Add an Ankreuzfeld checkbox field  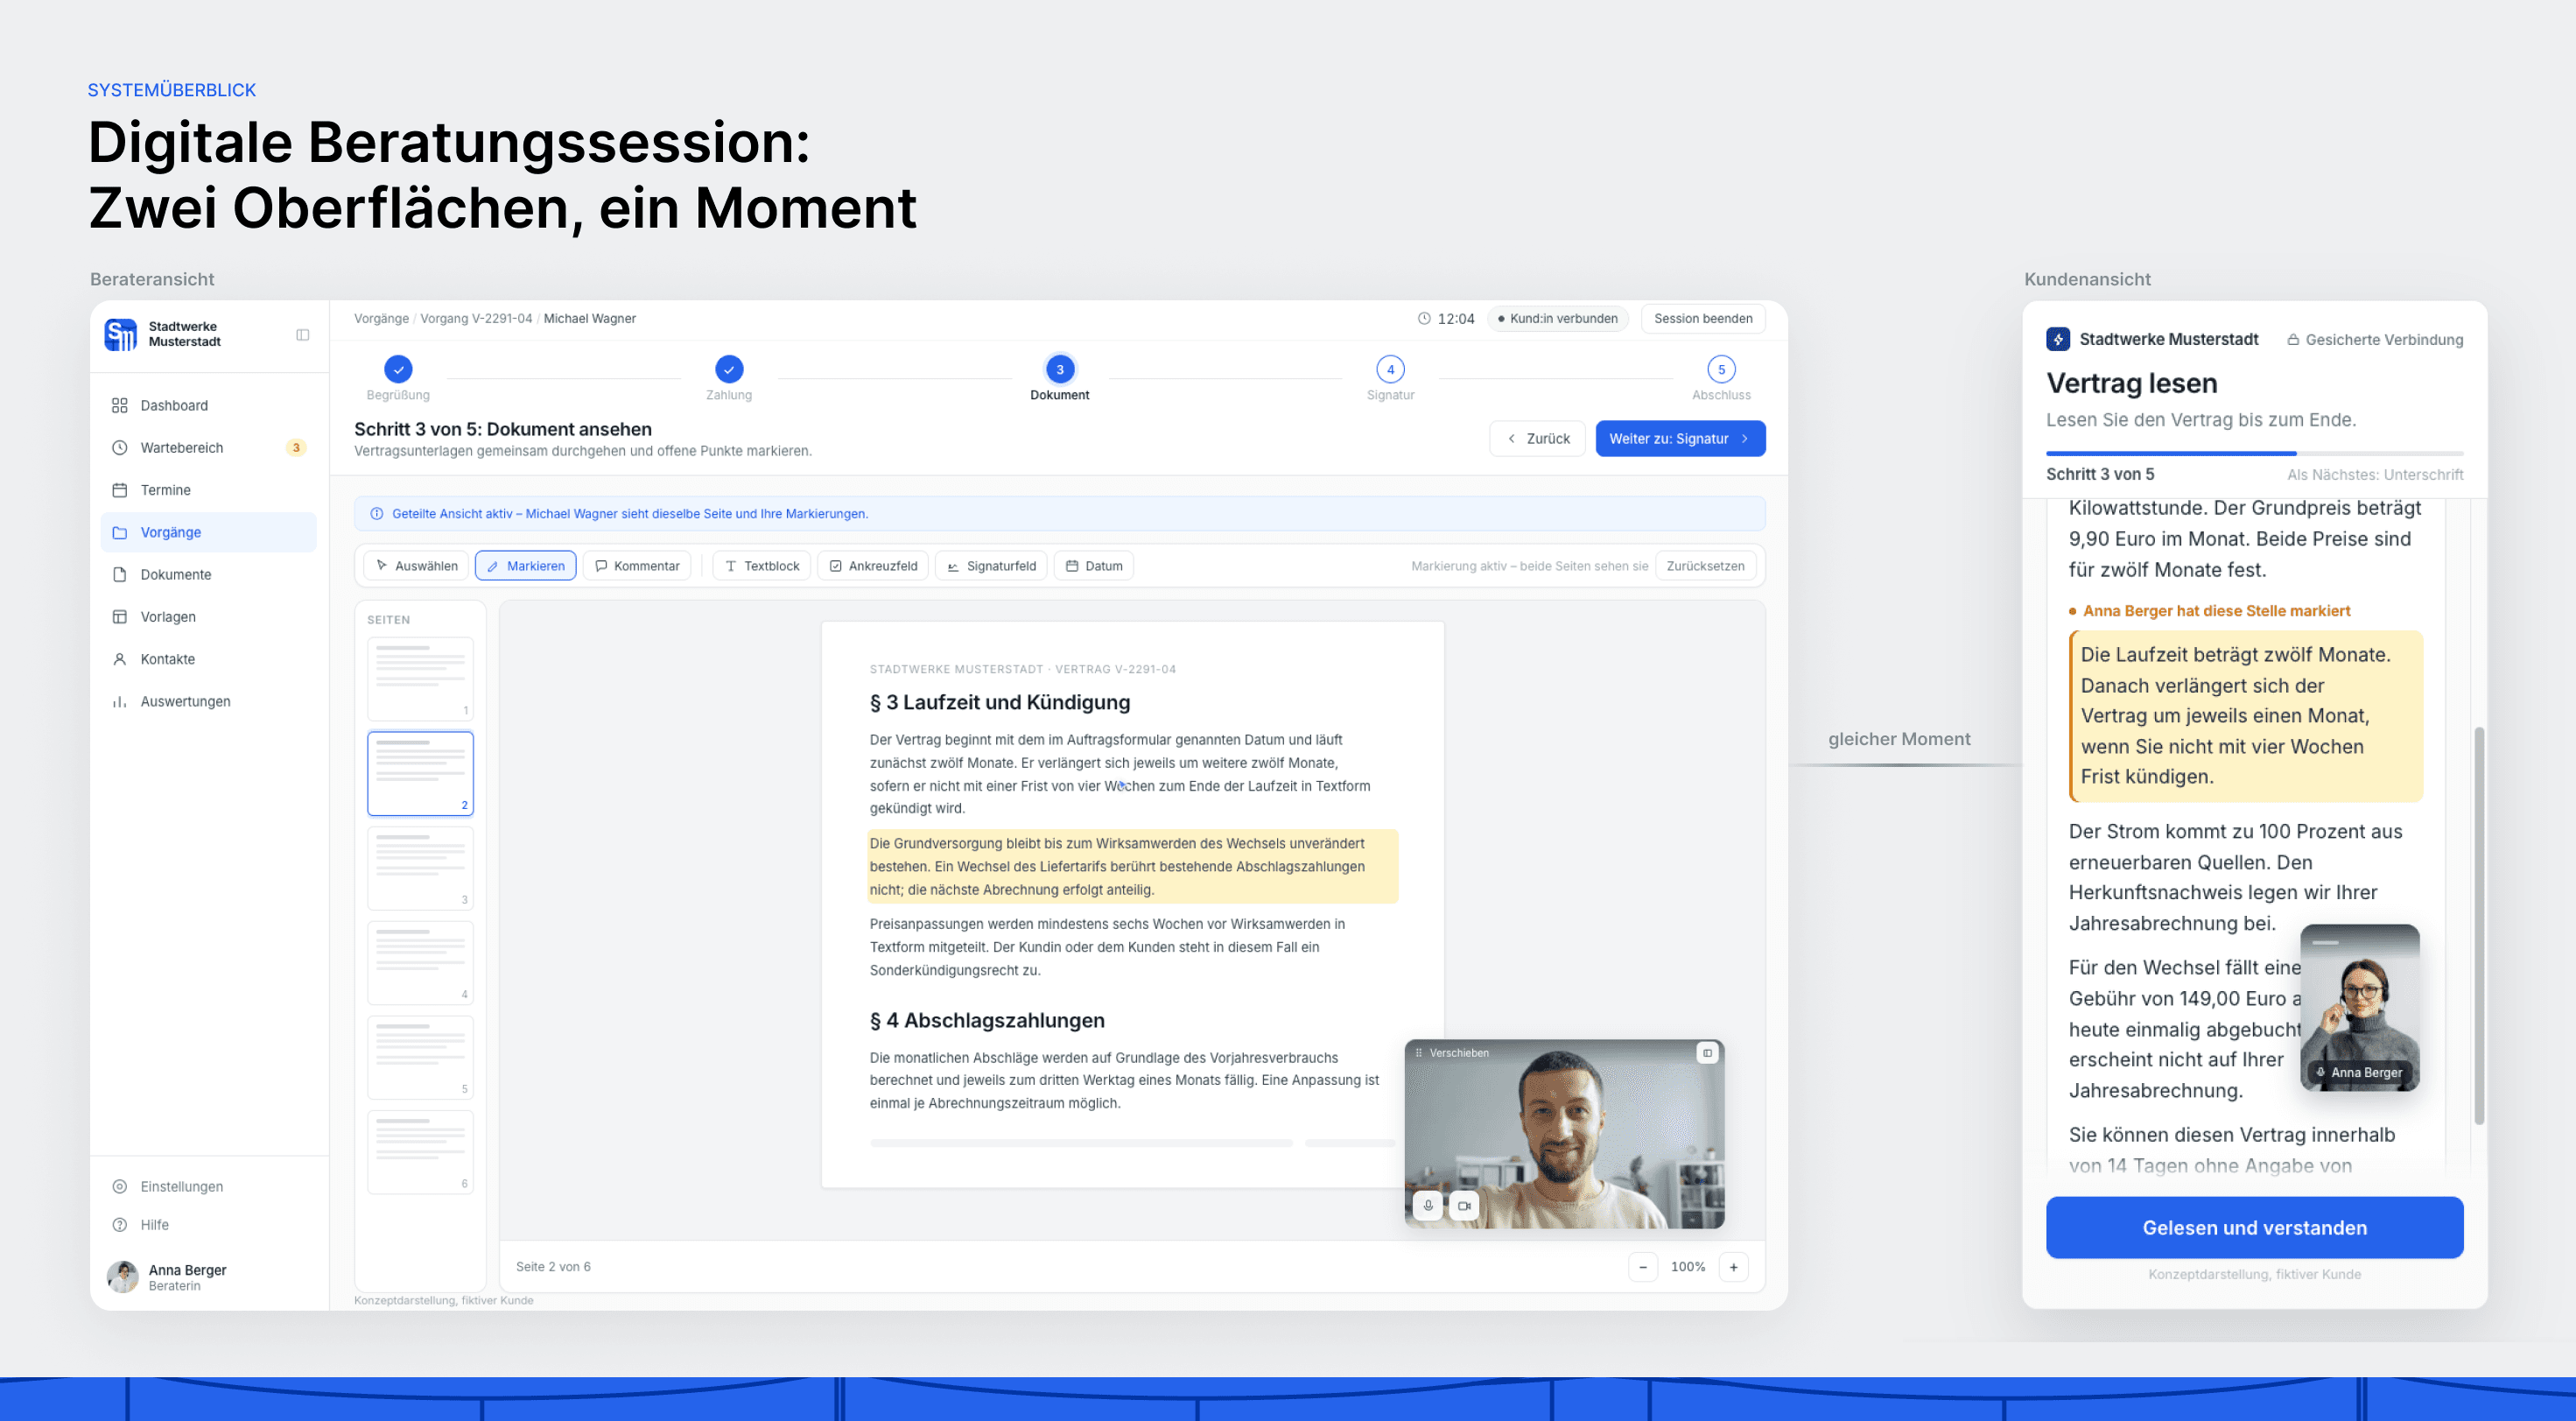pos(873,566)
